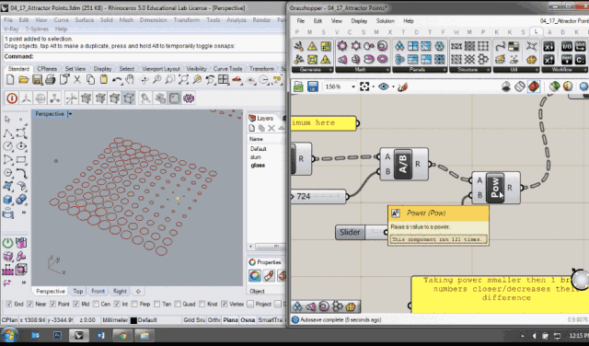Toggle the End osnap checkbox

click(x=8, y=304)
